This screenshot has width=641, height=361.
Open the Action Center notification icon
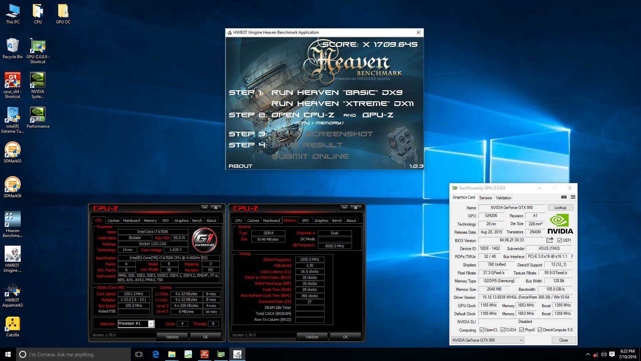point(612,354)
